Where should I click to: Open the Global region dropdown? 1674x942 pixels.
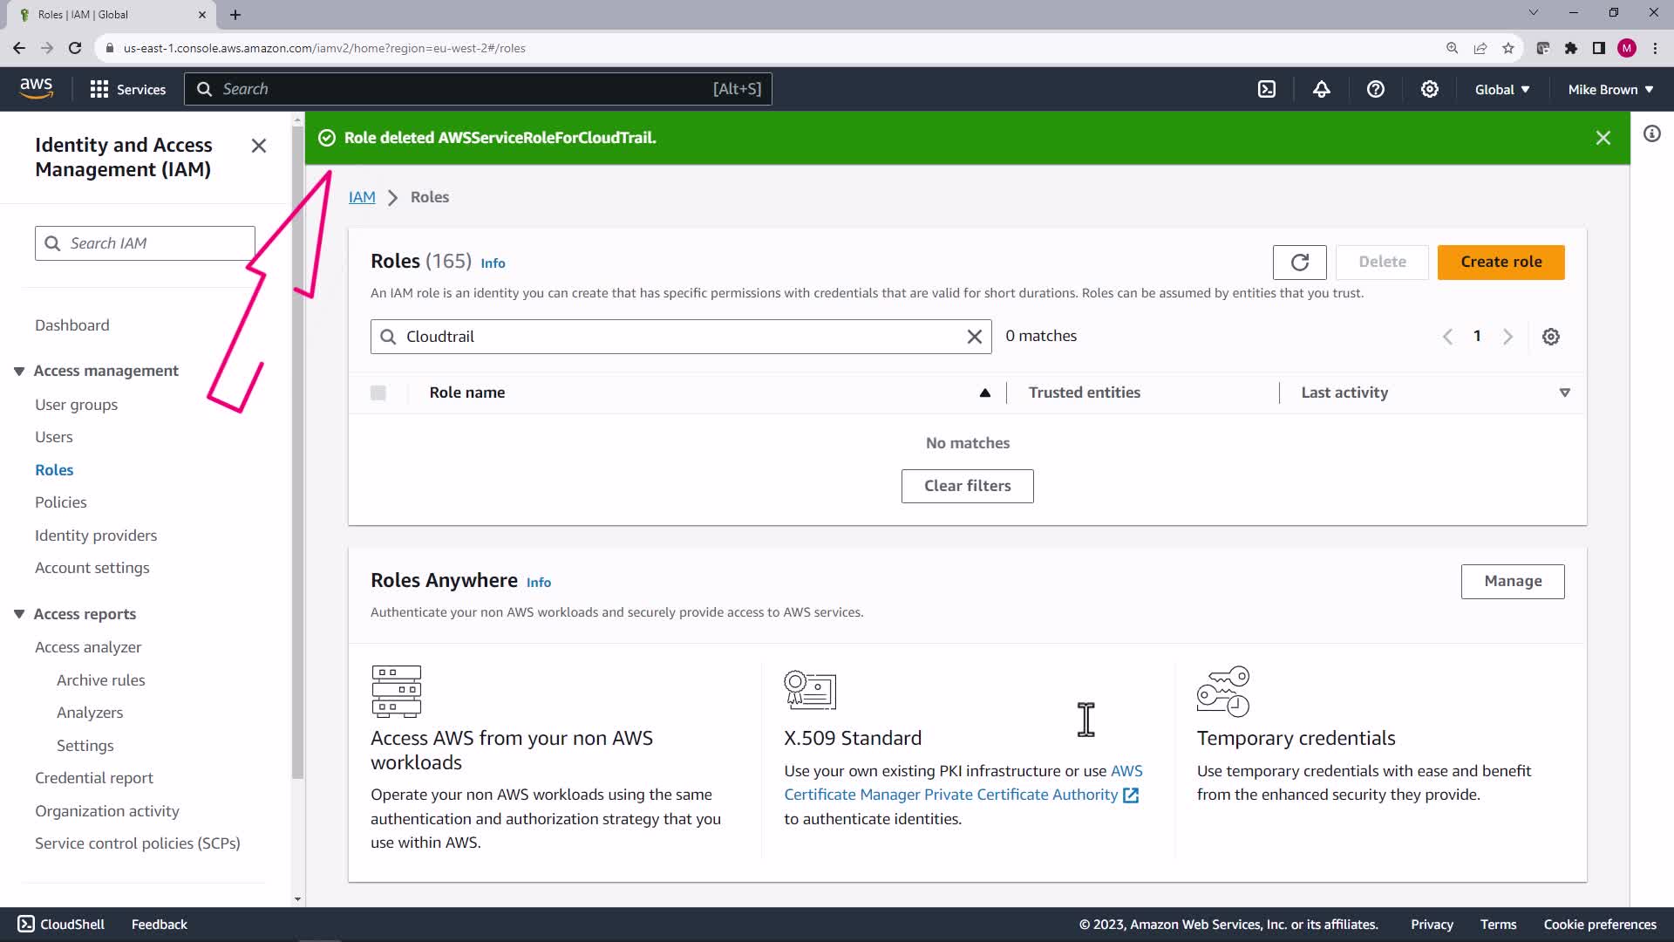click(1502, 89)
